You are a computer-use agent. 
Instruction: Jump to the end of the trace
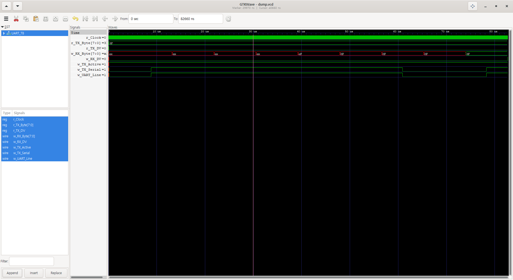(95, 19)
